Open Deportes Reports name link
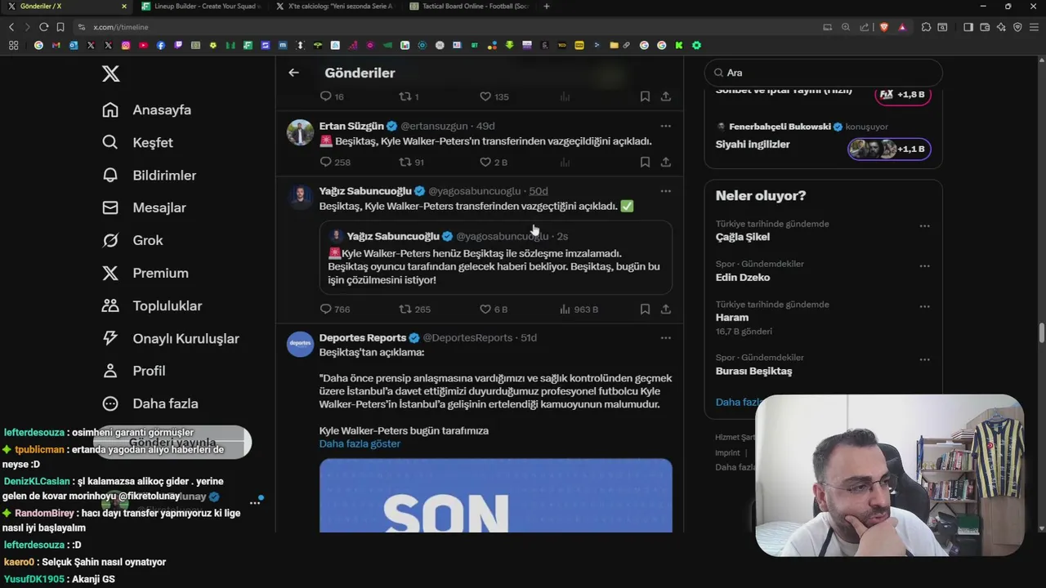The width and height of the screenshot is (1046, 588). (x=363, y=337)
